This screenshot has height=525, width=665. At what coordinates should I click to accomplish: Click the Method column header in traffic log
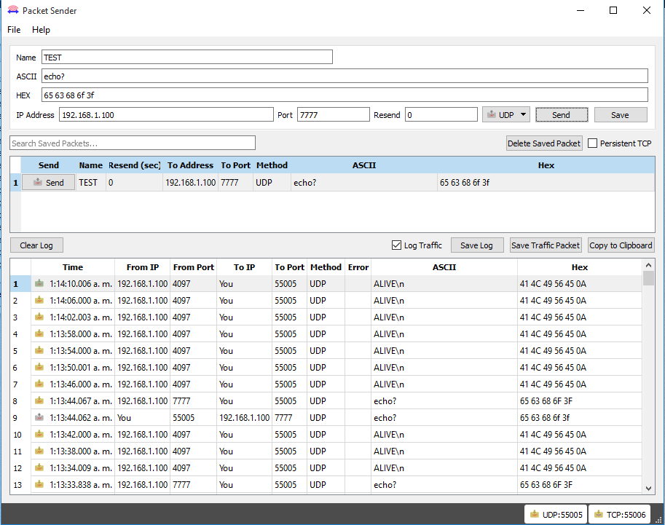[x=326, y=267]
